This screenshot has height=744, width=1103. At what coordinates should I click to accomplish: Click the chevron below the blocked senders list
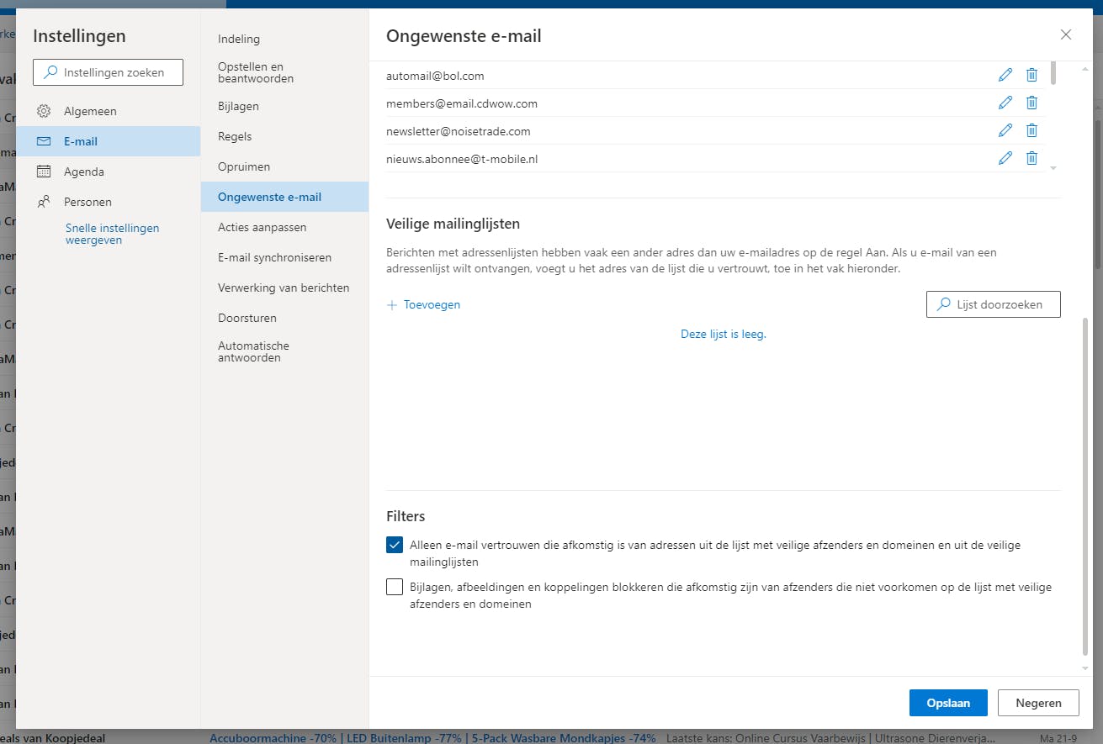[x=1053, y=168]
